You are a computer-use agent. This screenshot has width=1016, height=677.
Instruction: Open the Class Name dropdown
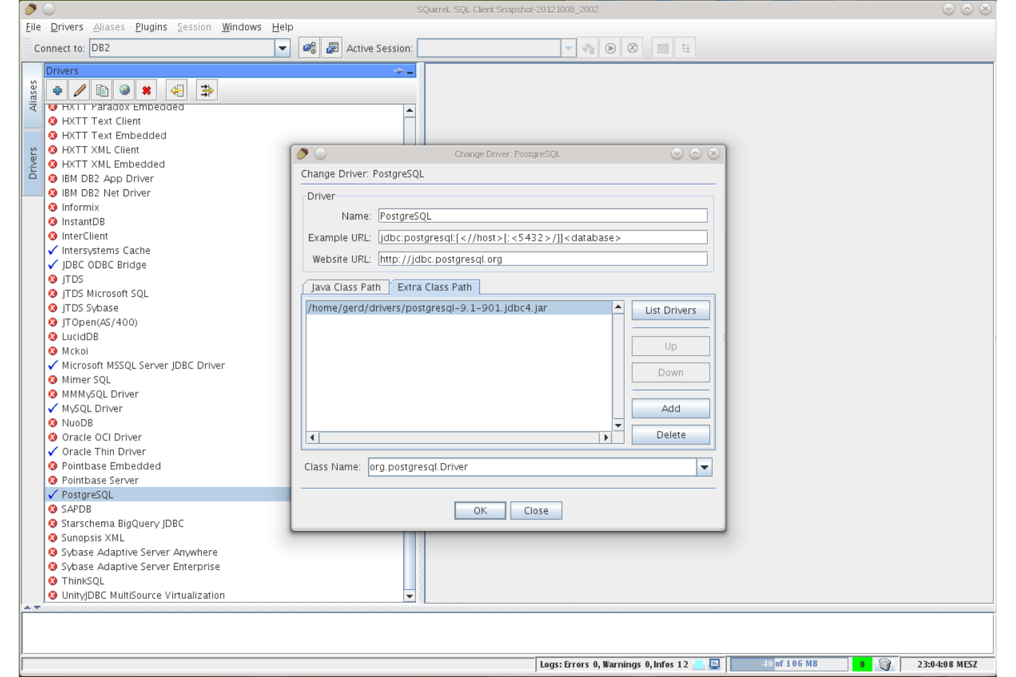[704, 466]
